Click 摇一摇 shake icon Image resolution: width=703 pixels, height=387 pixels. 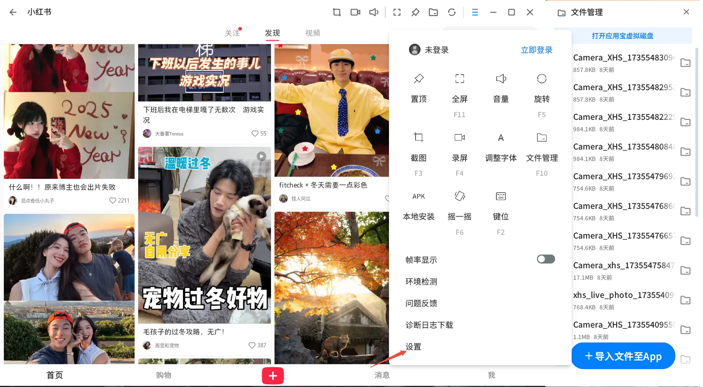point(460,196)
